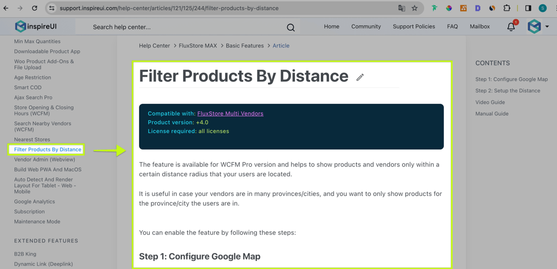Open B2B King in sidebar
557x269 pixels.
(x=25, y=254)
